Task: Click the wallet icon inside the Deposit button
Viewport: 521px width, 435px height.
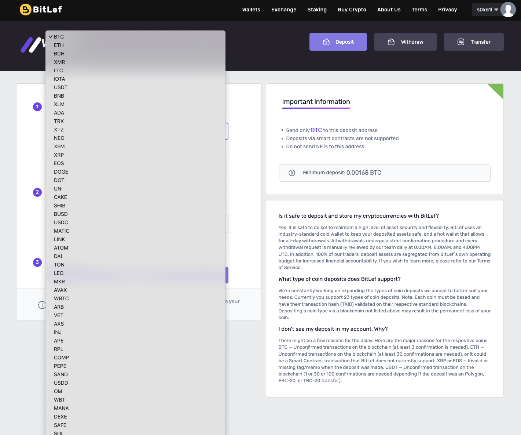Action: [x=326, y=41]
